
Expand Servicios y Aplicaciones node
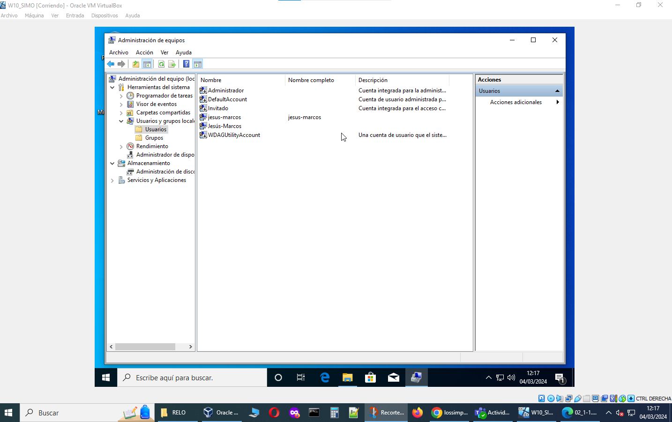[112, 181]
